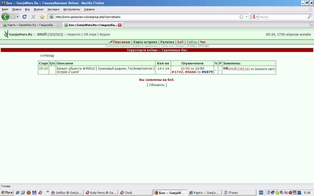Reload the page with the refresh icon

click(x=25, y=17)
